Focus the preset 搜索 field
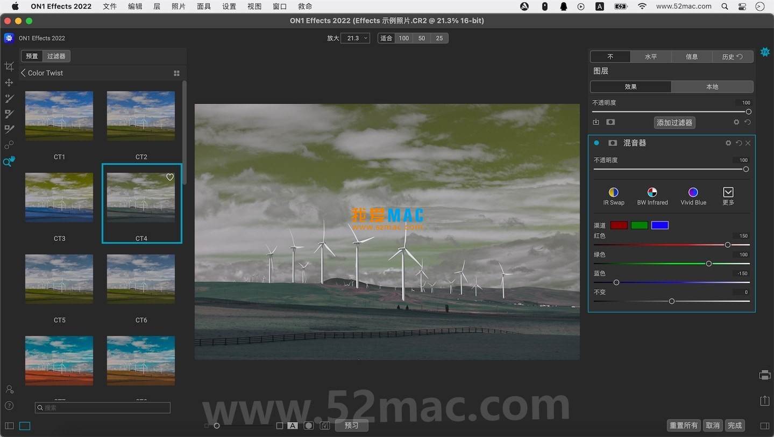774x437 pixels. pyautogui.click(x=103, y=408)
